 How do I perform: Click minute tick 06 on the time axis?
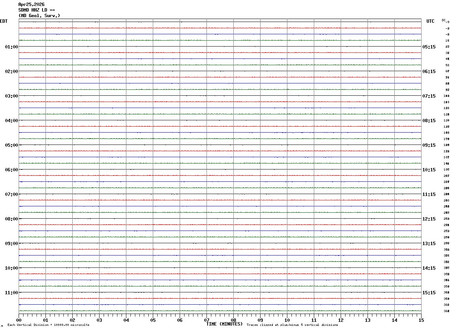pyautogui.click(x=180, y=320)
